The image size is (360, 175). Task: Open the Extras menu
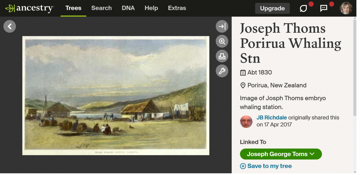coord(177,8)
